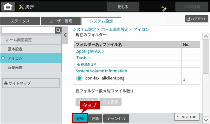Click the scroll down arrow
Screen dimensions: 210x124
[206, 120]
